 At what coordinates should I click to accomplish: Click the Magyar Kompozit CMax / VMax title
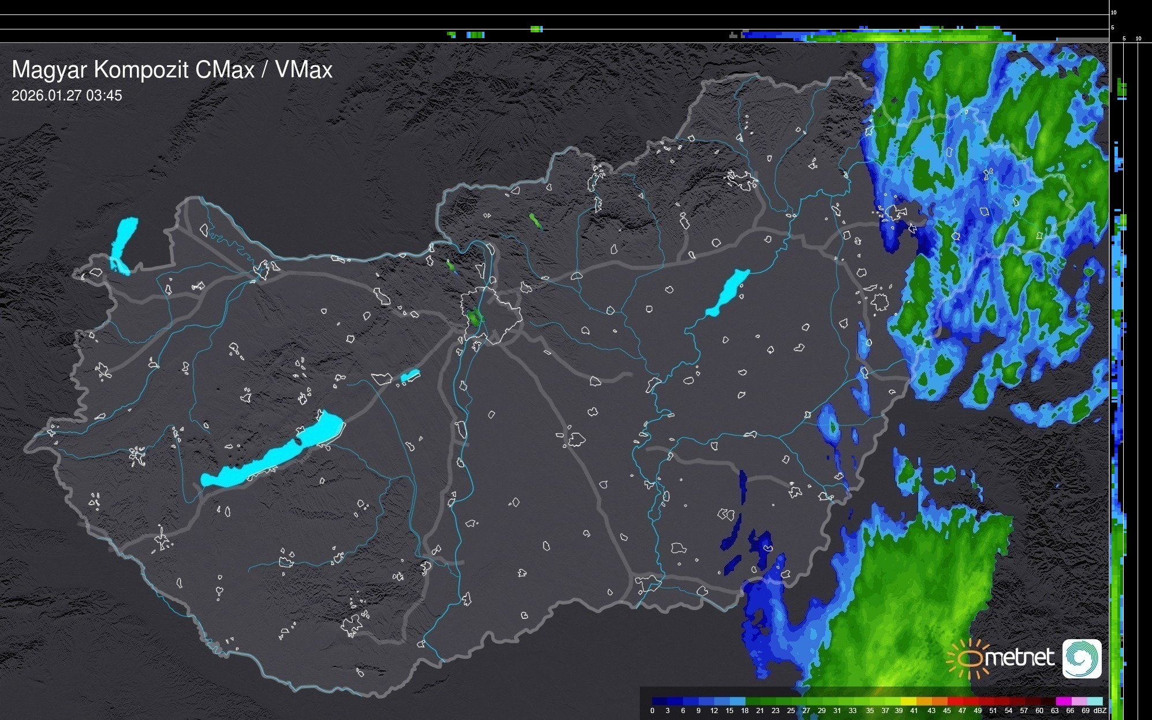172,70
